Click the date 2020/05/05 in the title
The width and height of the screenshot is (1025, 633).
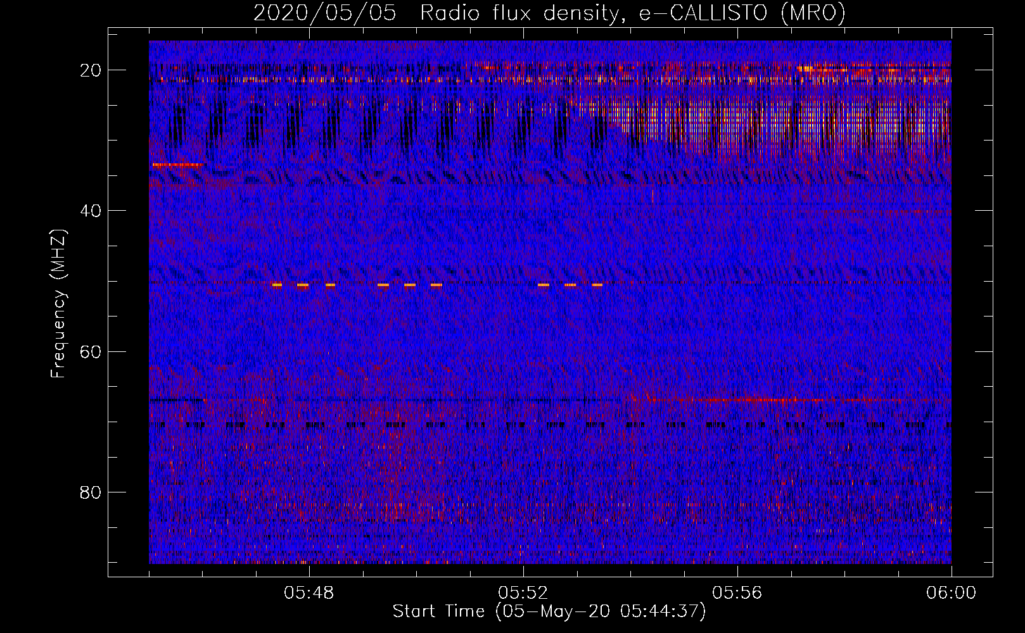tap(325, 13)
